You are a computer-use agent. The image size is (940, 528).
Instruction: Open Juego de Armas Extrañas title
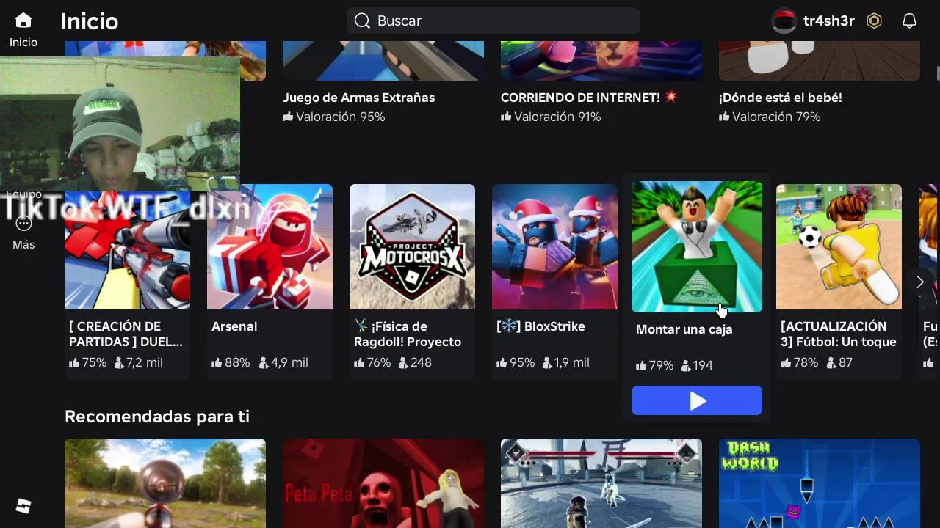(359, 98)
